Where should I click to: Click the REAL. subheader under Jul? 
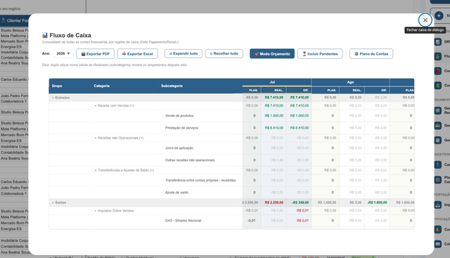[x=274, y=90]
